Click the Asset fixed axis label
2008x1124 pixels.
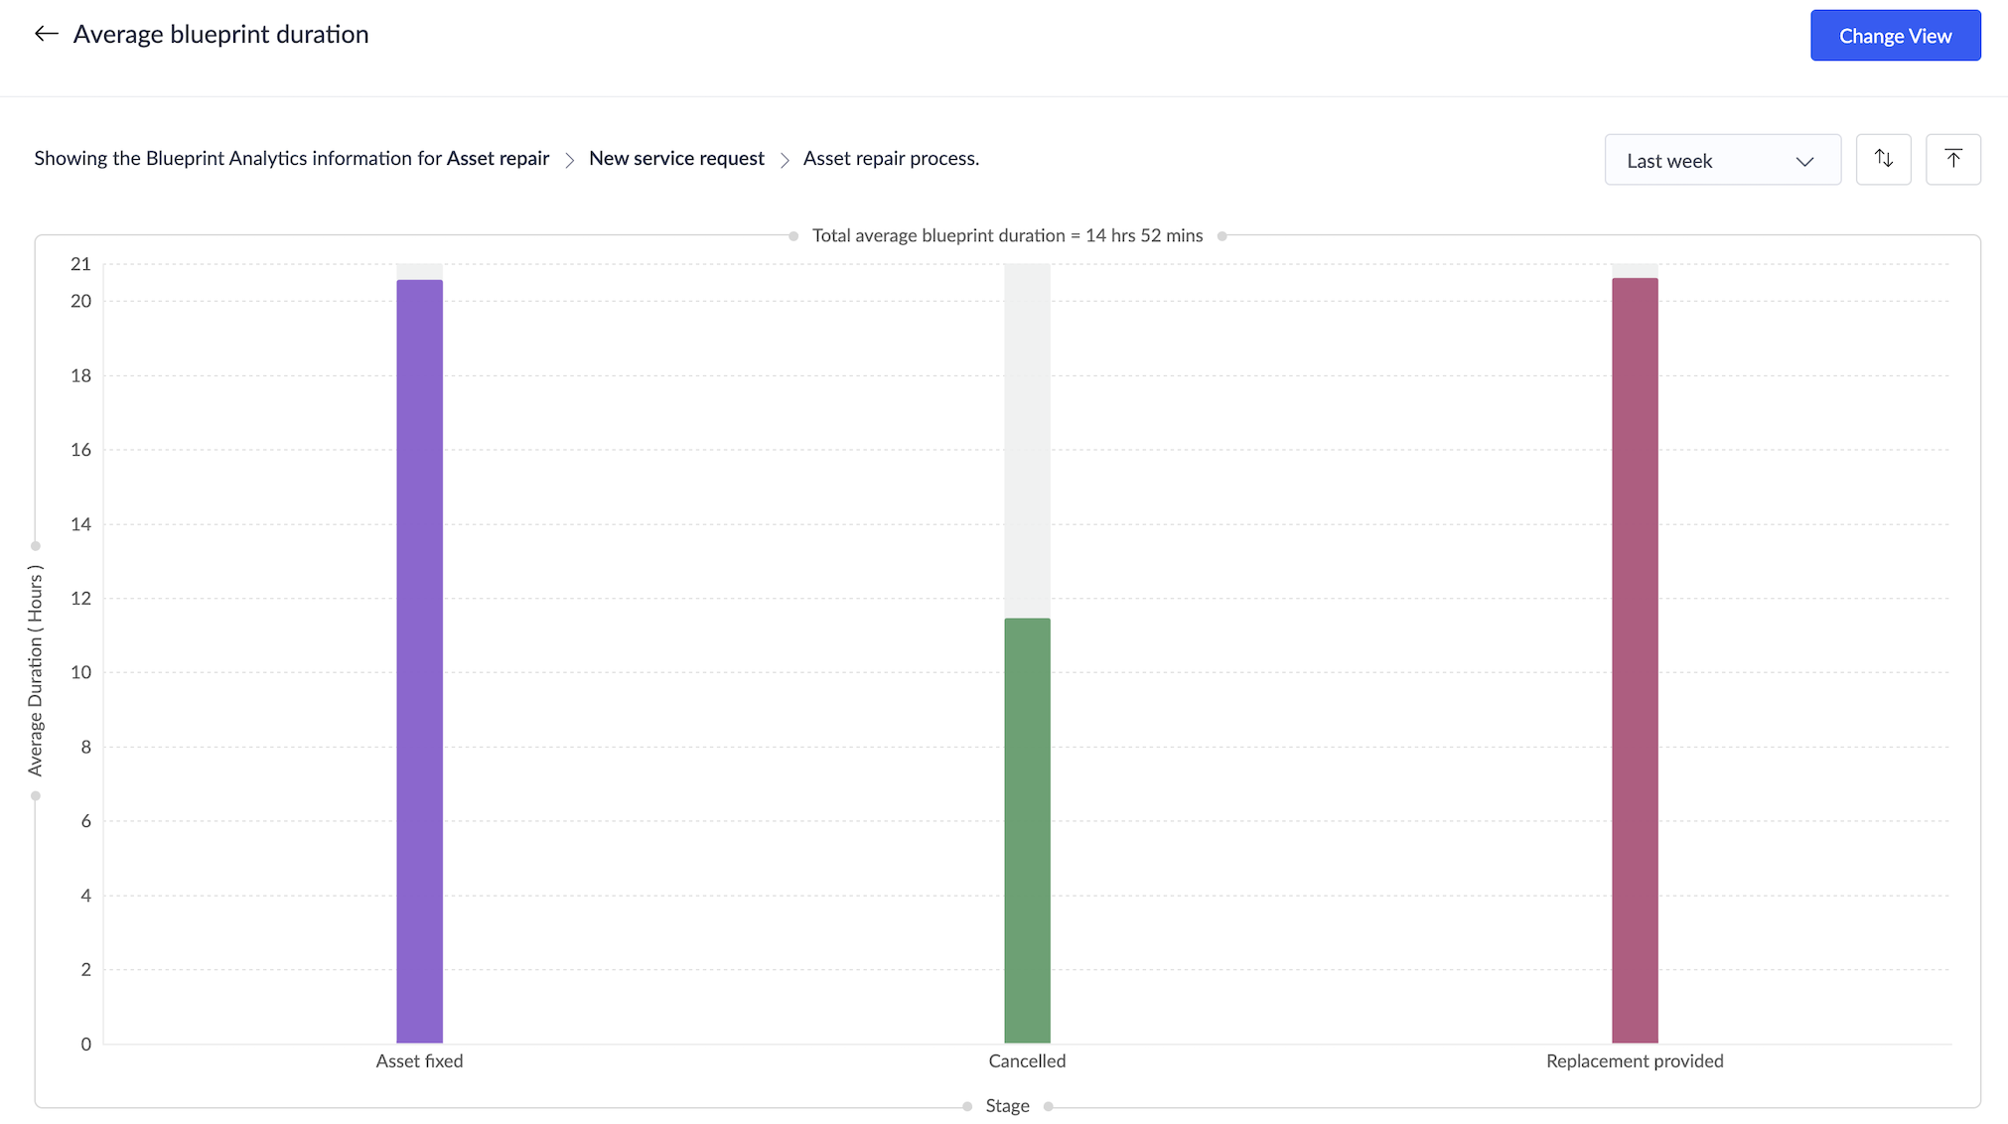[419, 1060]
